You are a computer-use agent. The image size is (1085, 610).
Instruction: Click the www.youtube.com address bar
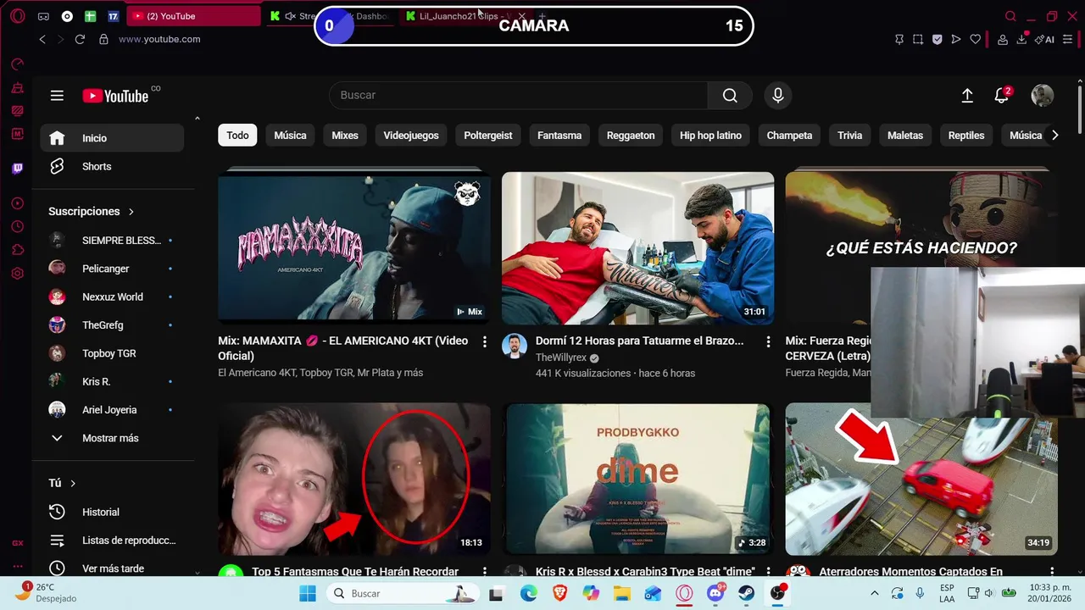[159, 39]
